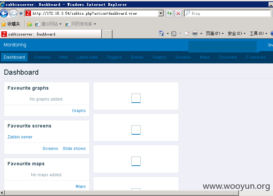273x196 pixels.
Task: Click the Favourite screens widget heading
Action: (x=29, y=126)
